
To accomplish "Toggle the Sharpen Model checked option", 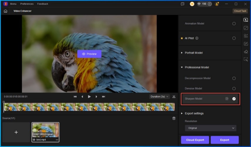I will point(234,99).
